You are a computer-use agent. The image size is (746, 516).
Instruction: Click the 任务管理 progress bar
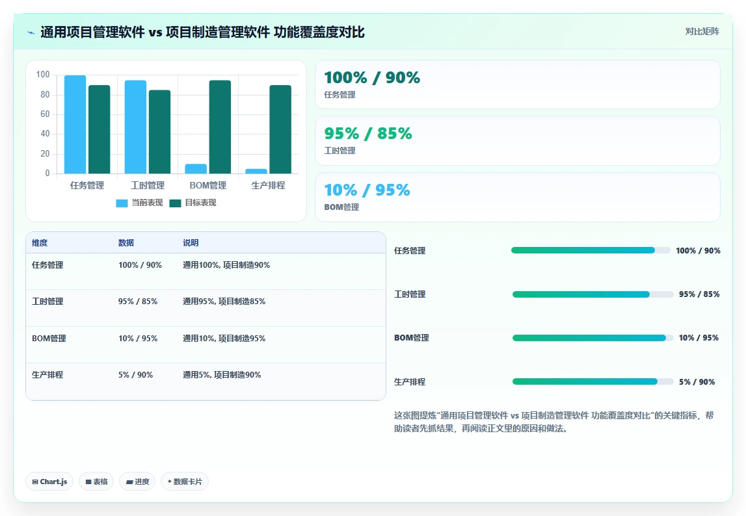coord(591,250)
